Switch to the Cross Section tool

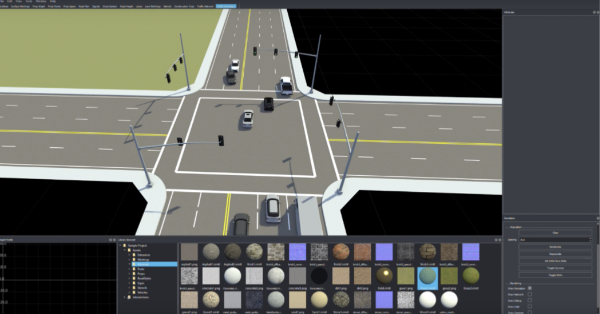[110, 7]
